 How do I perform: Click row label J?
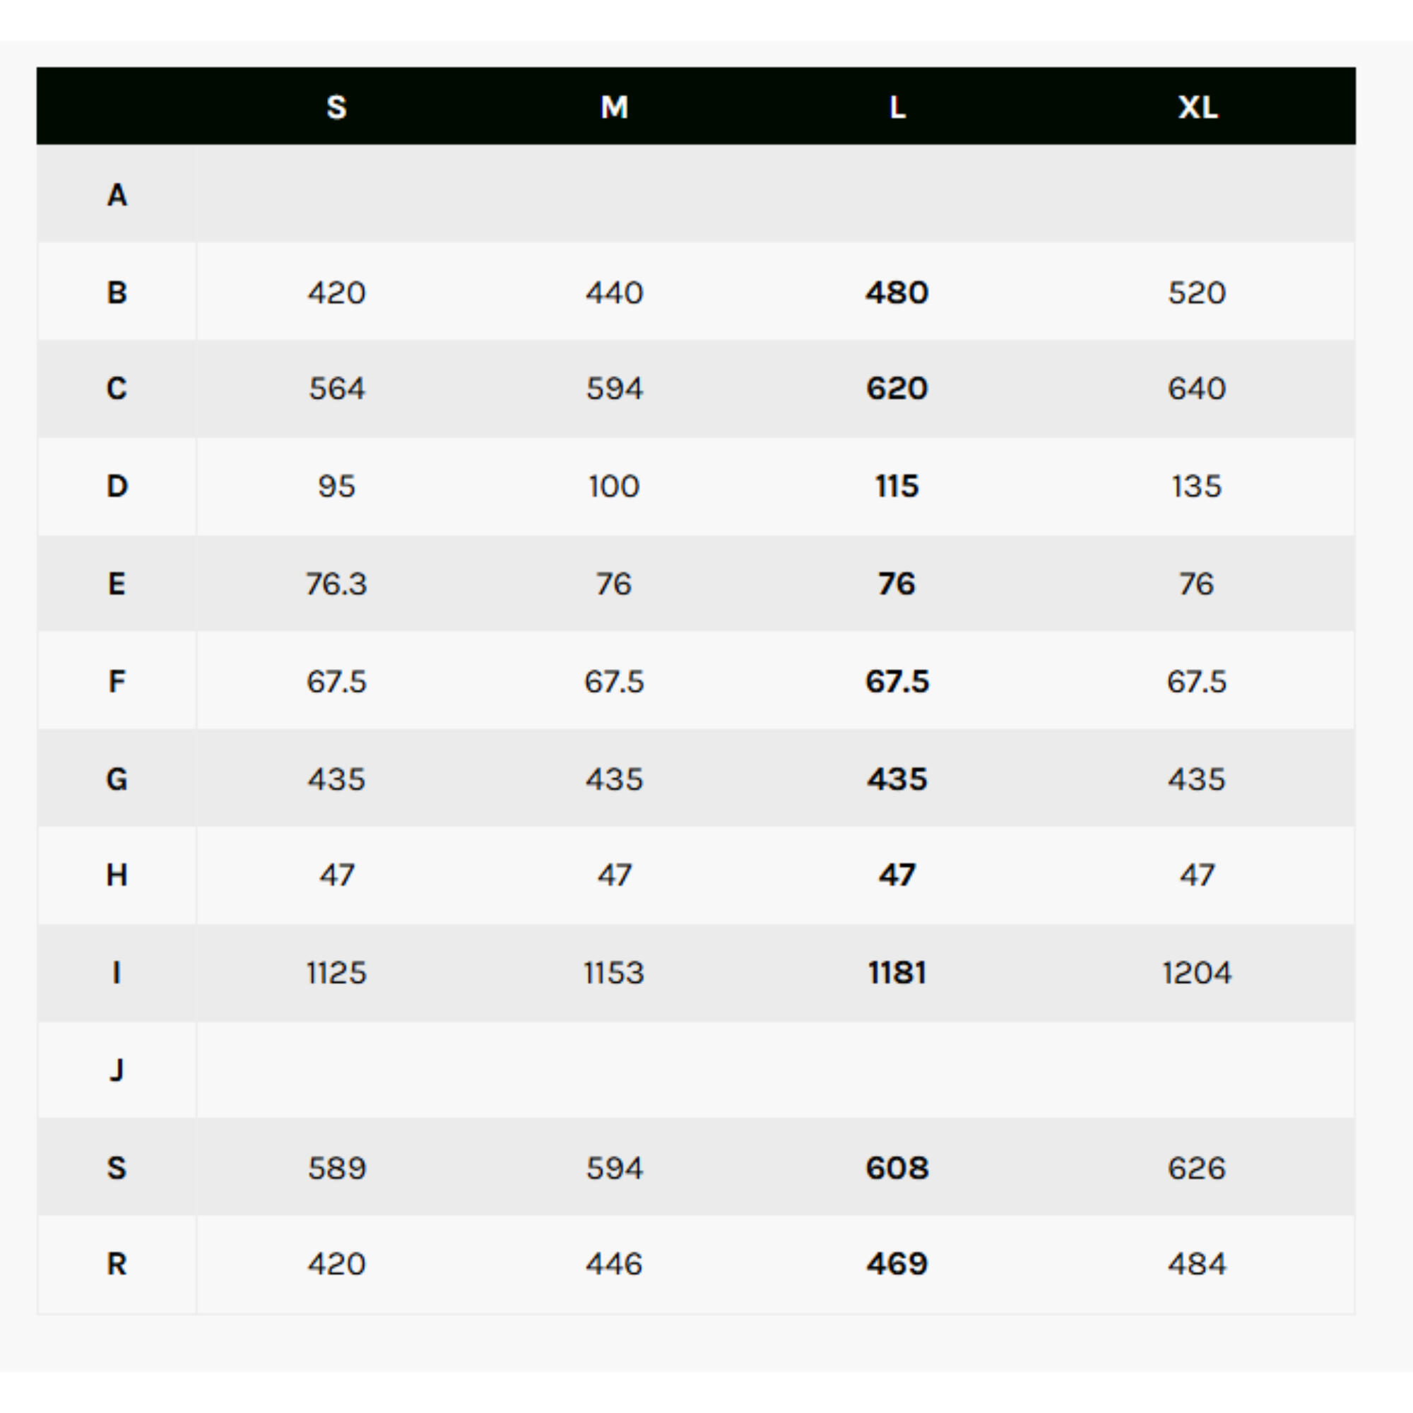click(x=117, y=1070)
